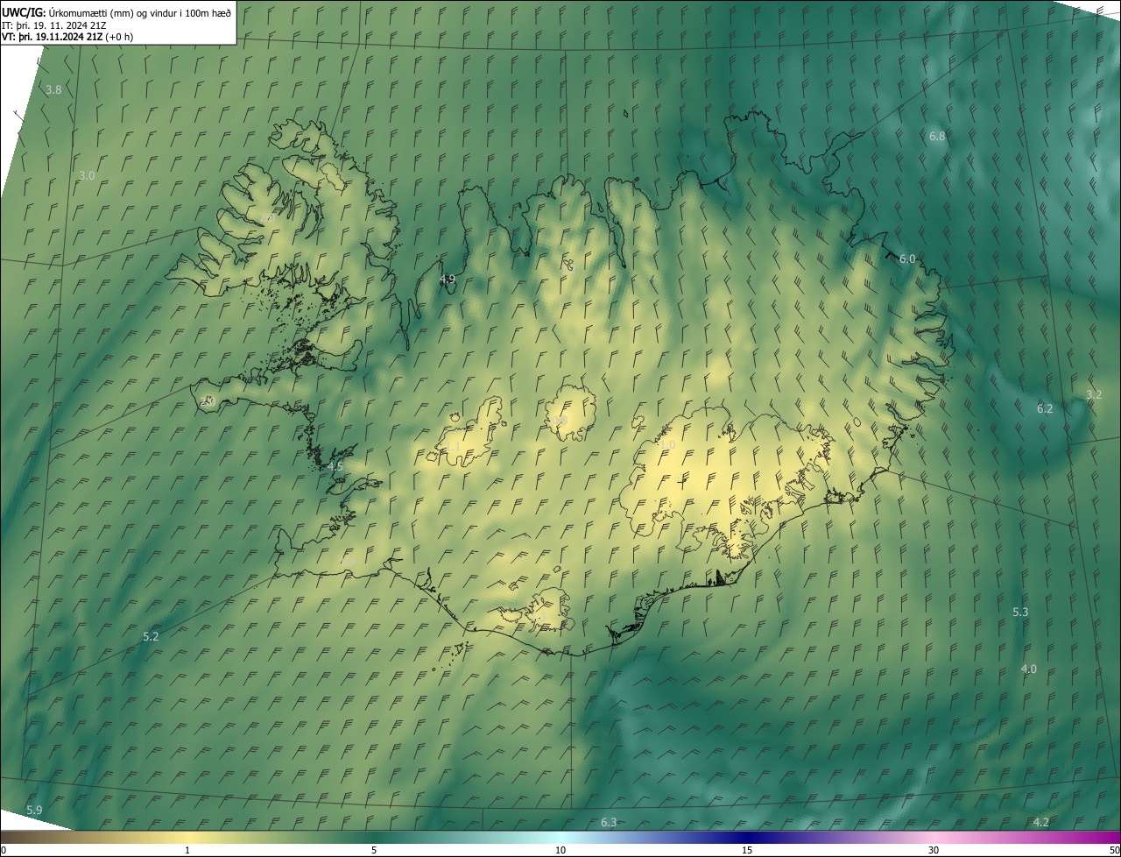The image size is (1121, 857).
Task: Select the colorbar tick label 5
Action: (374, 851)
